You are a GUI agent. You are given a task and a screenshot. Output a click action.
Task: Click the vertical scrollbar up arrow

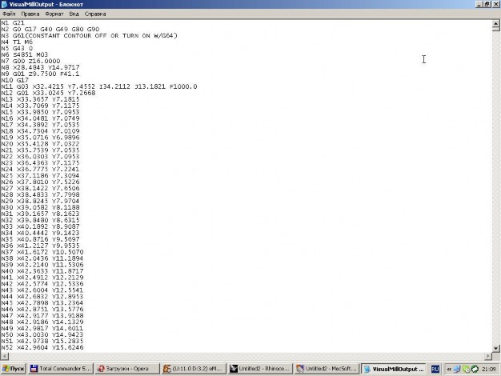point(495,24)
